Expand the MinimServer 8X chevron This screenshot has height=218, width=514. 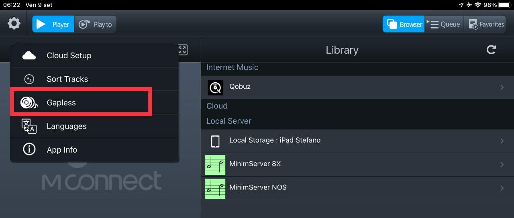click(502, 165)
